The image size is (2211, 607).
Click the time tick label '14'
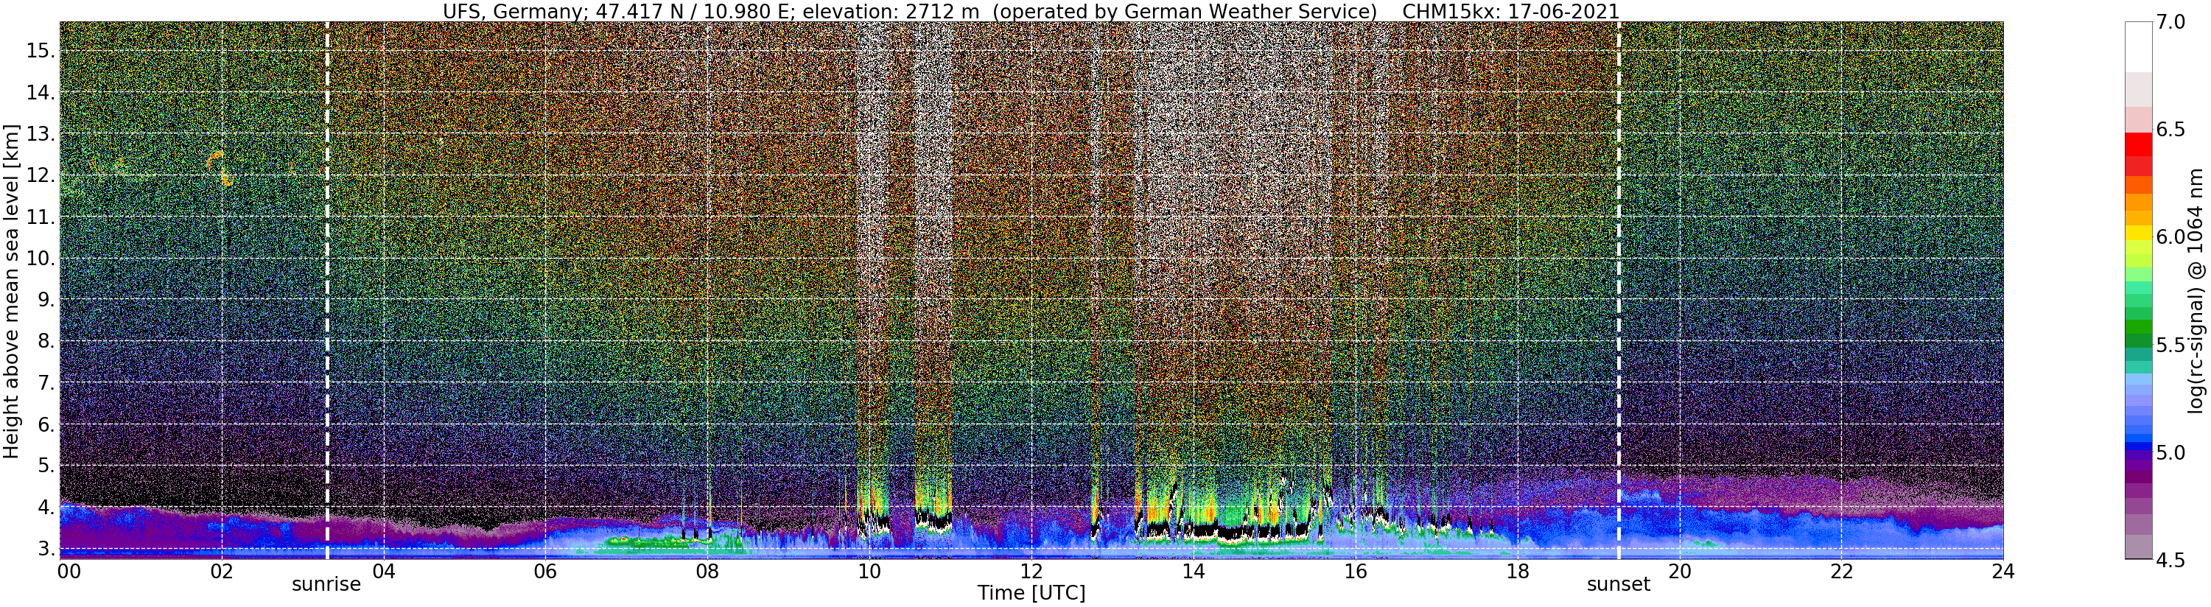[x=1192, y=571]
